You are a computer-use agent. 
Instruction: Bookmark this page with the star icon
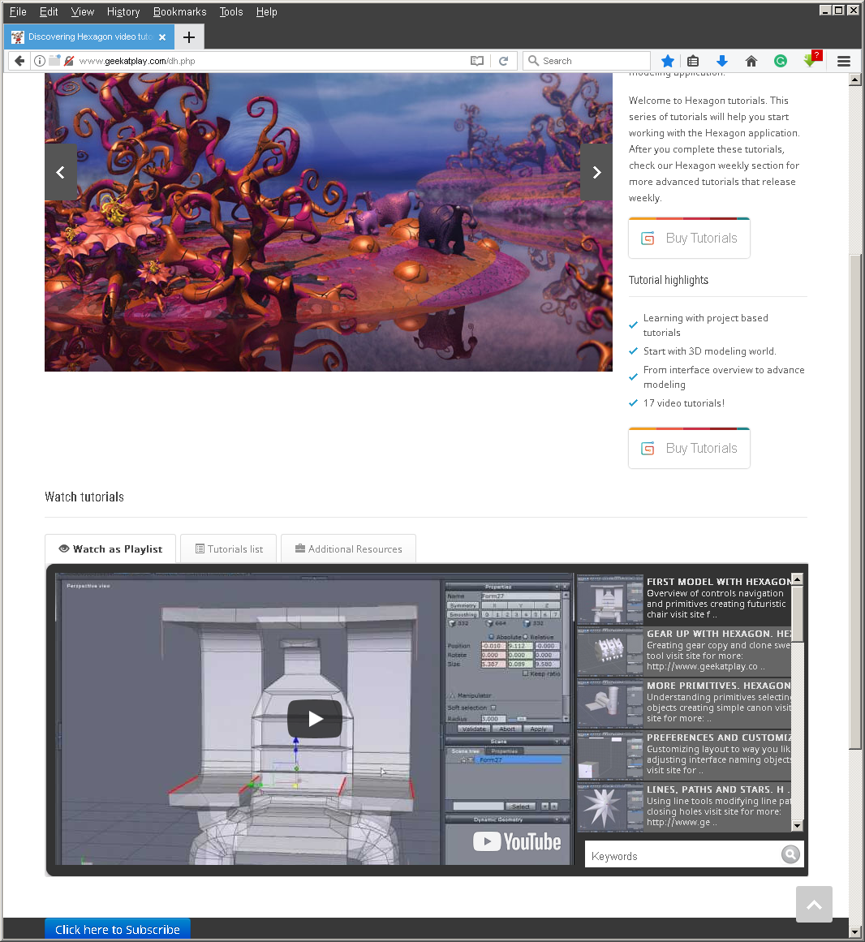coord(667,61)
